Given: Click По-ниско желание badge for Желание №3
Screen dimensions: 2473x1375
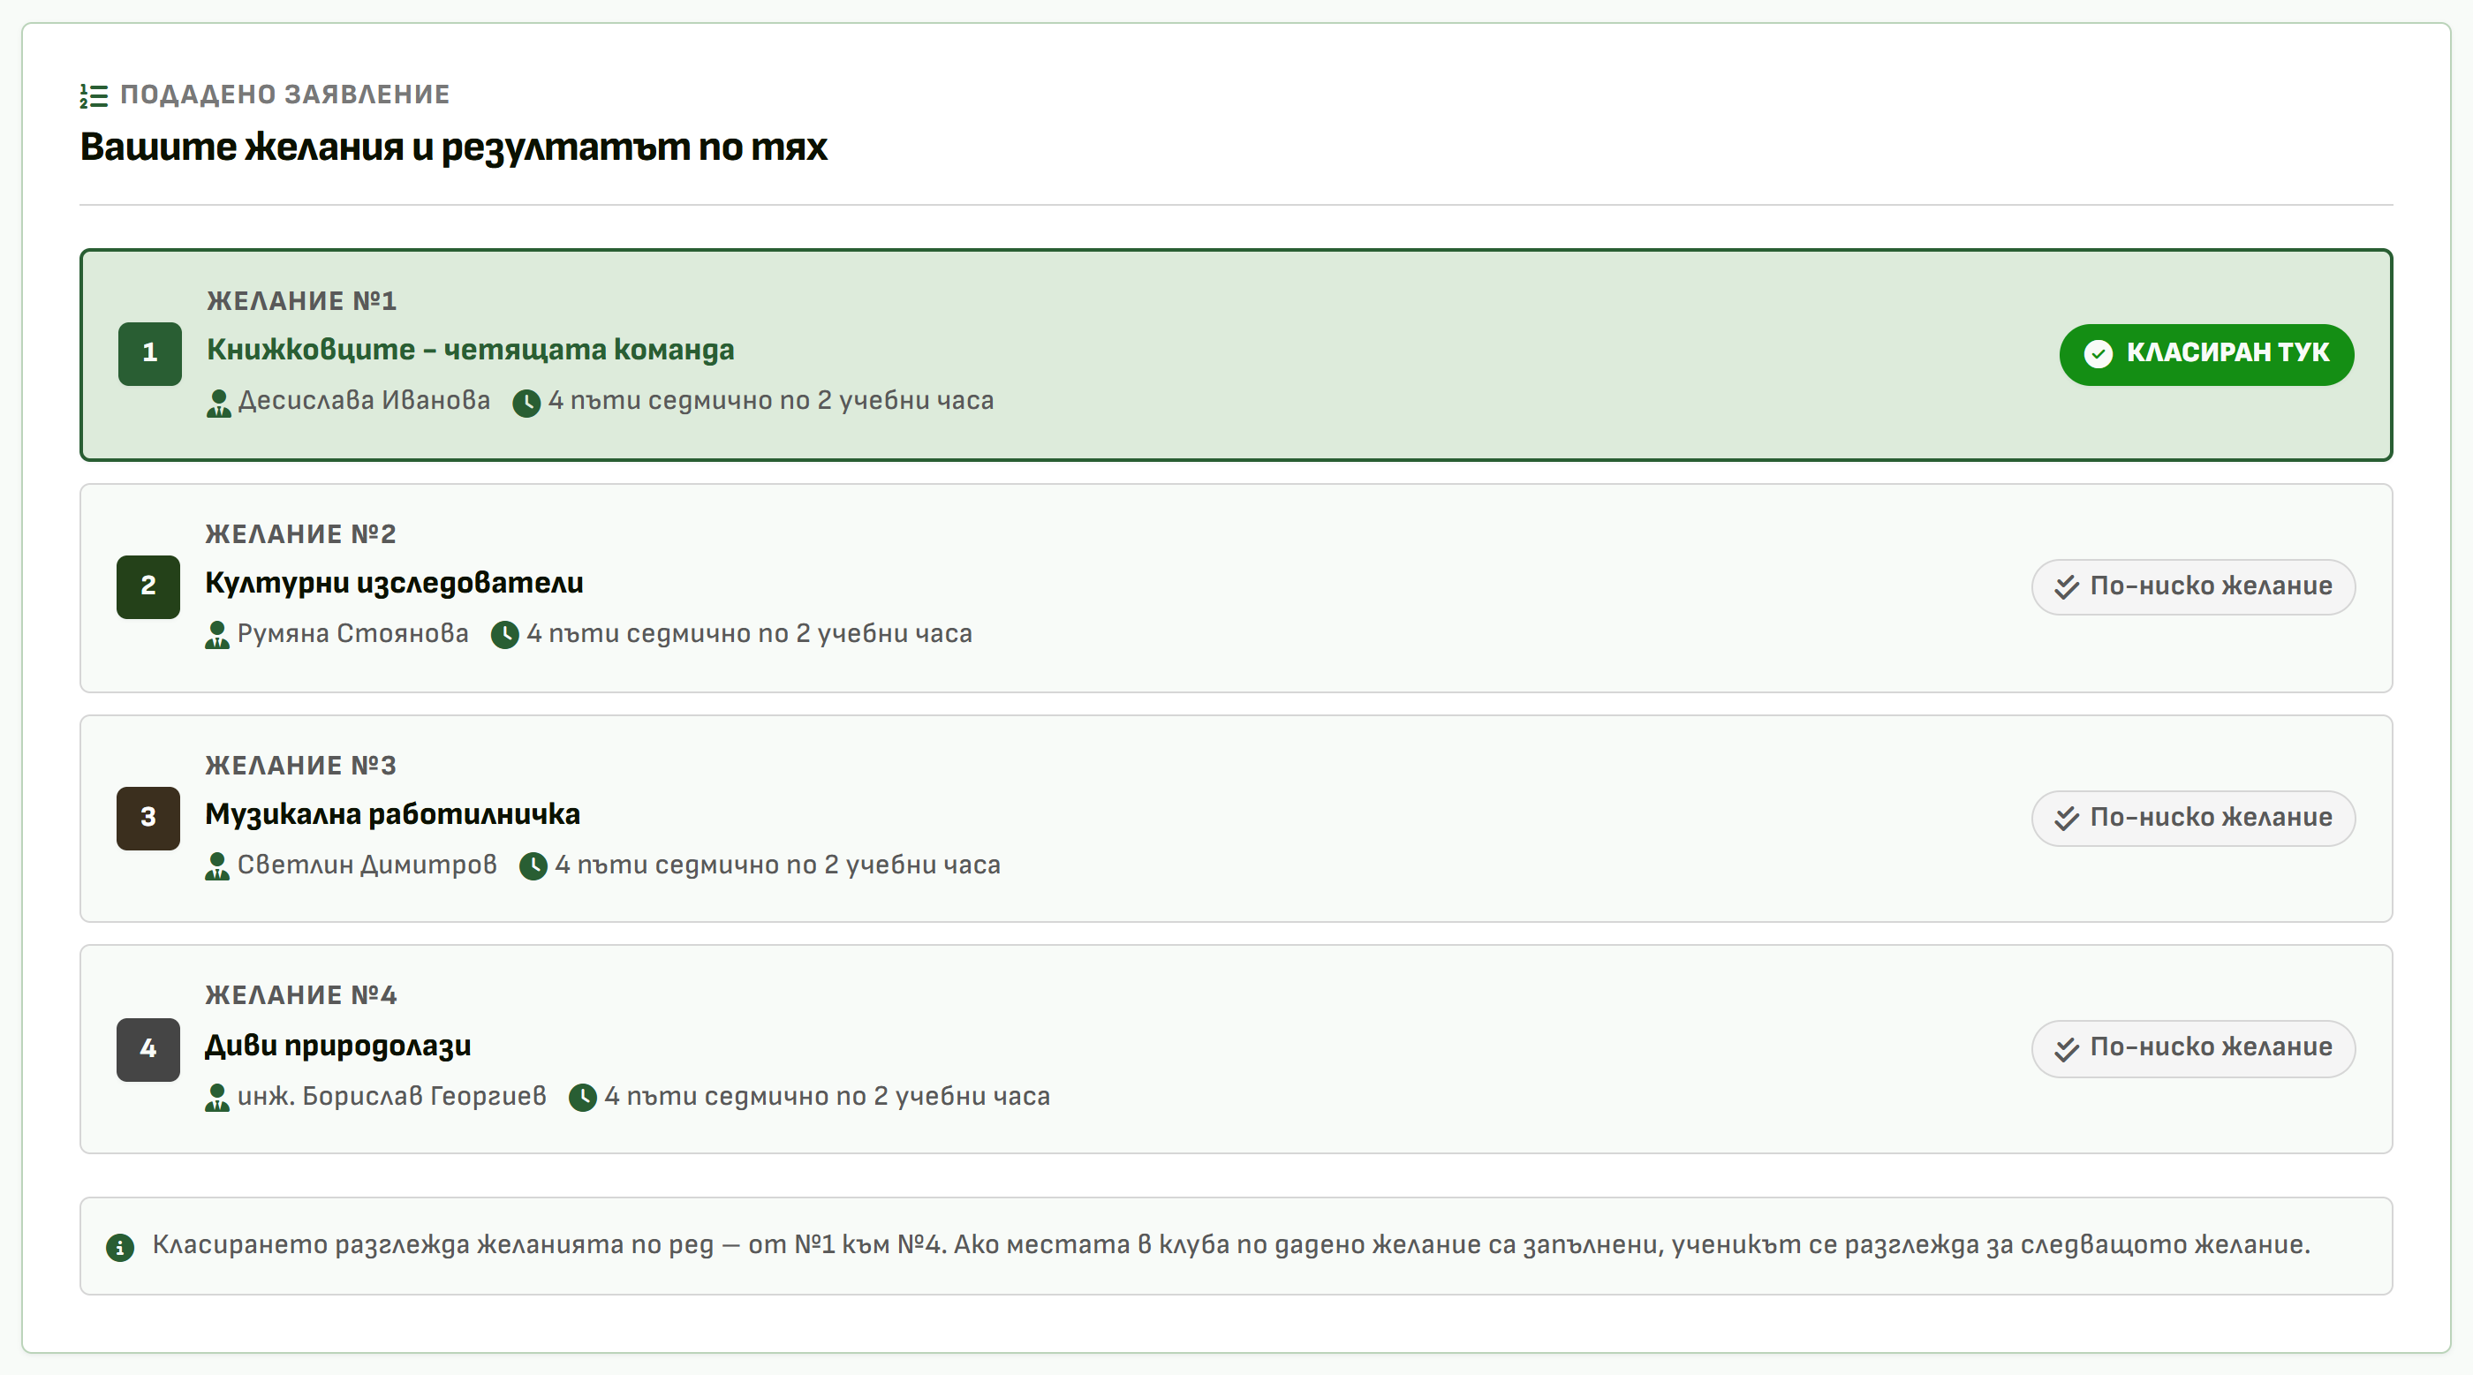Looking at the screenshot, I should click(x=2193, y=818).
